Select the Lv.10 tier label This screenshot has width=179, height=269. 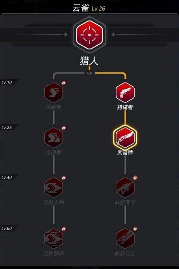[7, 82]
